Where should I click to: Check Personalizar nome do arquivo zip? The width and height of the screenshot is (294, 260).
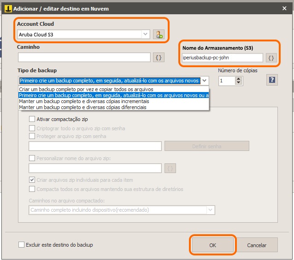[32, 158]
